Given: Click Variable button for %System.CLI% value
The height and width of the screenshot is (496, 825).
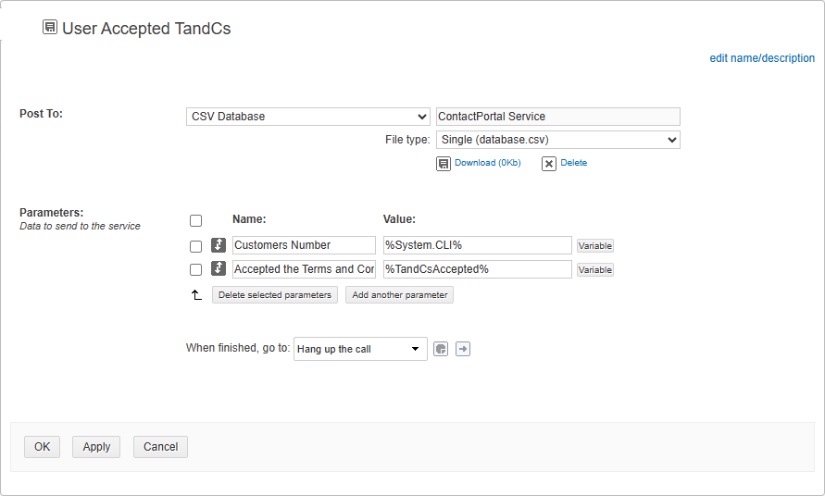Looking at the screenshot, I should [x=595, y=246].
